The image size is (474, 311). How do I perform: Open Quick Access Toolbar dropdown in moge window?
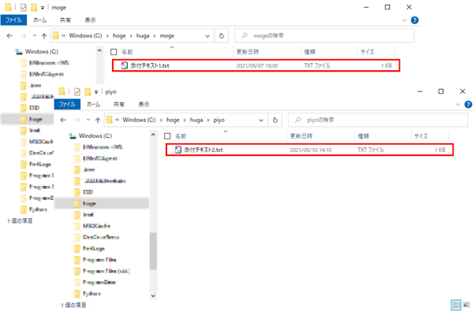coord(43,8)
